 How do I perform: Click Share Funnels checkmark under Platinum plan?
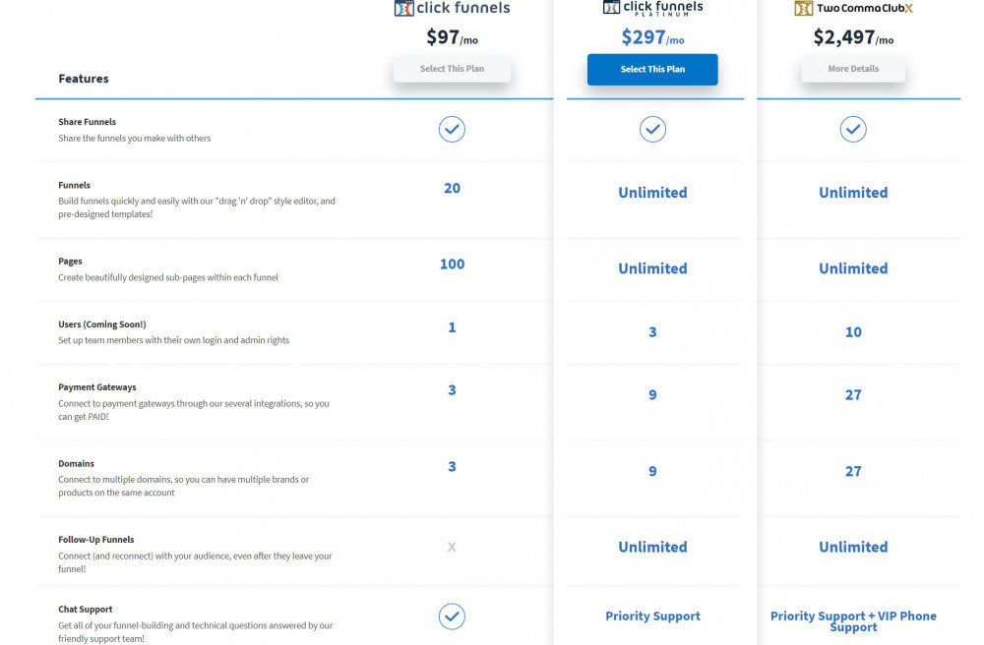coord(652,129)
